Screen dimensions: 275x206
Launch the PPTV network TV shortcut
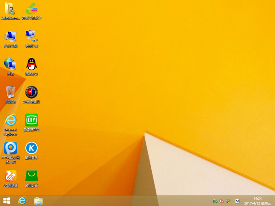pos(10,148)
